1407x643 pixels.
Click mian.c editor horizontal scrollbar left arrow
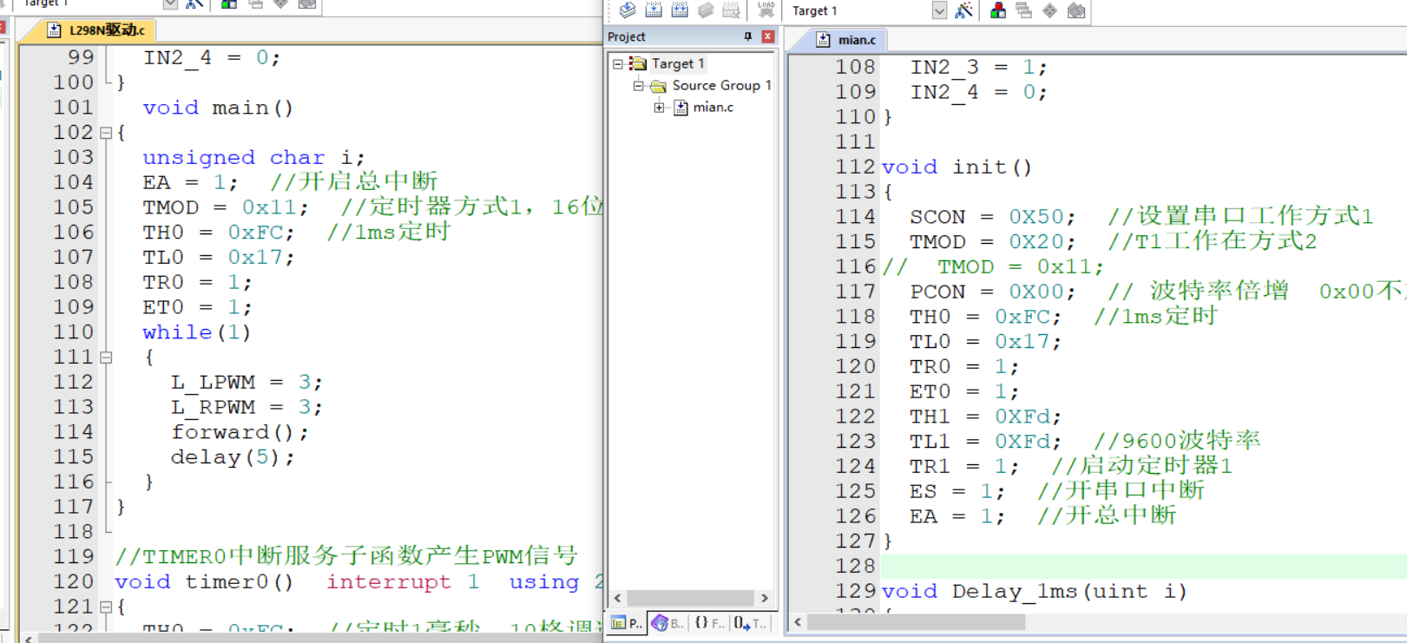797,622
